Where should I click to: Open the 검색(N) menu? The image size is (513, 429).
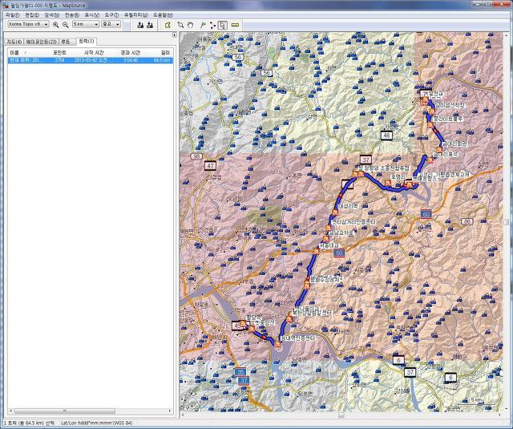coord(51,15)
